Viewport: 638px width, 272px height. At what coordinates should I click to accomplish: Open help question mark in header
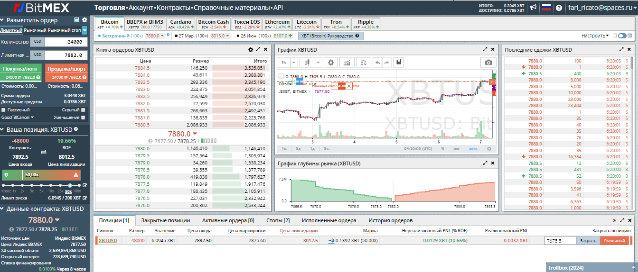click(559, 8)
